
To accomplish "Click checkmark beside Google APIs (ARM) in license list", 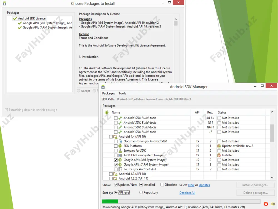I will pyautogui.click(x=20, y=28).
